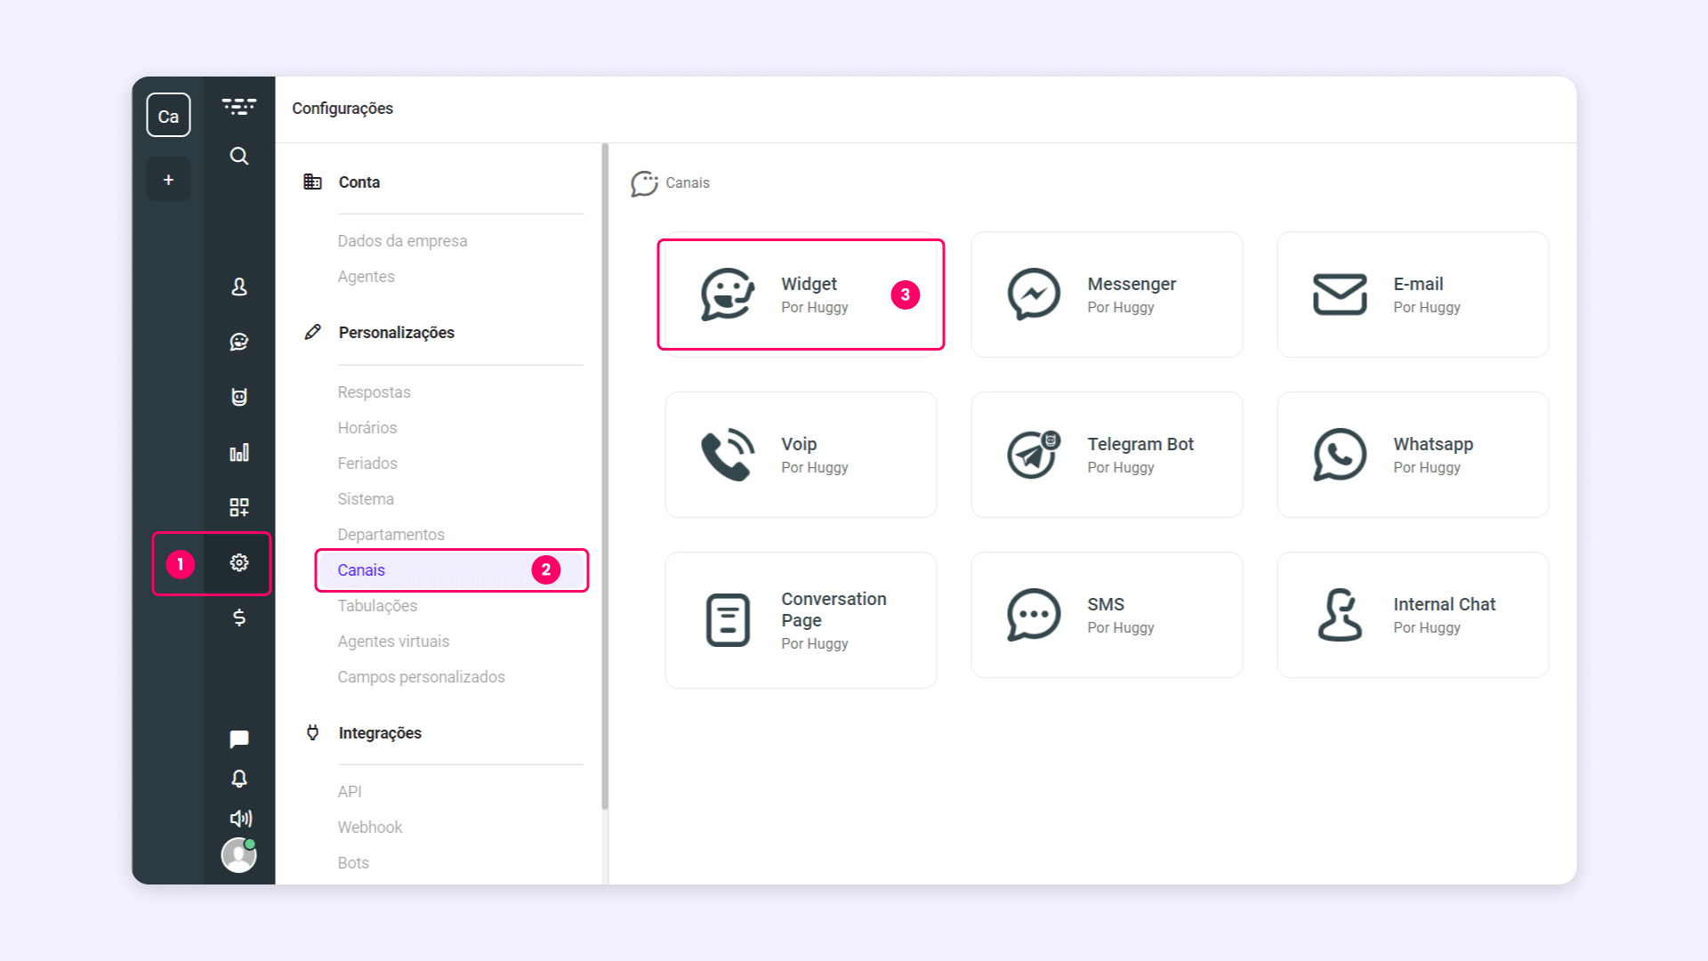The width and height of the screenshot is (1708, 961).
Task: Click the Widget smiley bubble icon
Action: click(728, 295)
